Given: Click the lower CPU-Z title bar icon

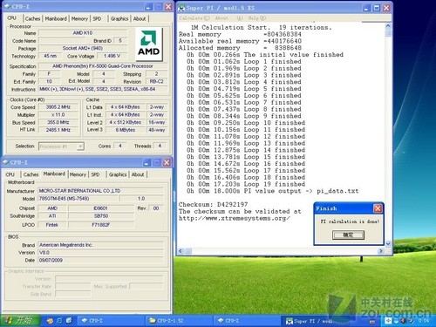Looking at the screenshot, I should click(5, 162).
